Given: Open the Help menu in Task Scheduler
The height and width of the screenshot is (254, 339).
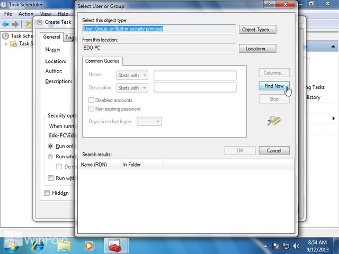Looking at the screenshot, I should [x=63, y=14].
